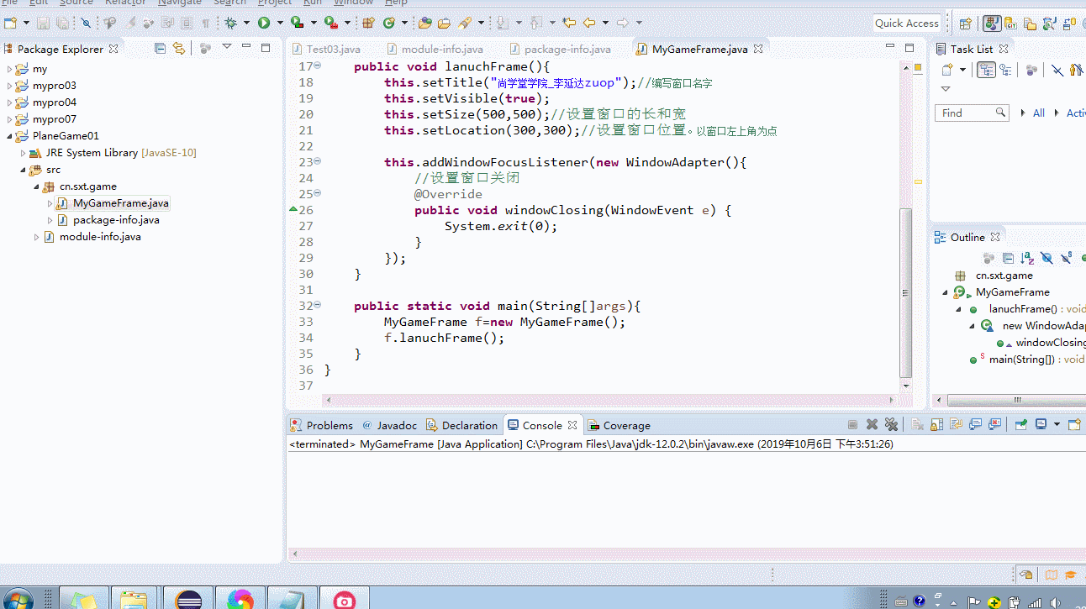Viewport: 1086px width, 609px height.
Task: Open dropdown arrow next to New icon
Action: coord(25,24)
